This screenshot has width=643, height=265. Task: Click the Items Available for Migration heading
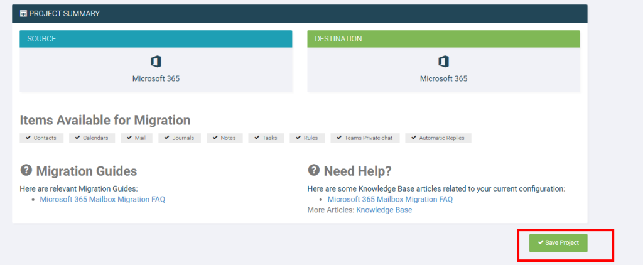pyautogui.click(x=105, y=120)
